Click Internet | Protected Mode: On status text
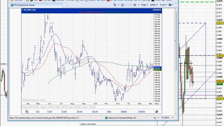The image size is (224, 126). (122, 118)
